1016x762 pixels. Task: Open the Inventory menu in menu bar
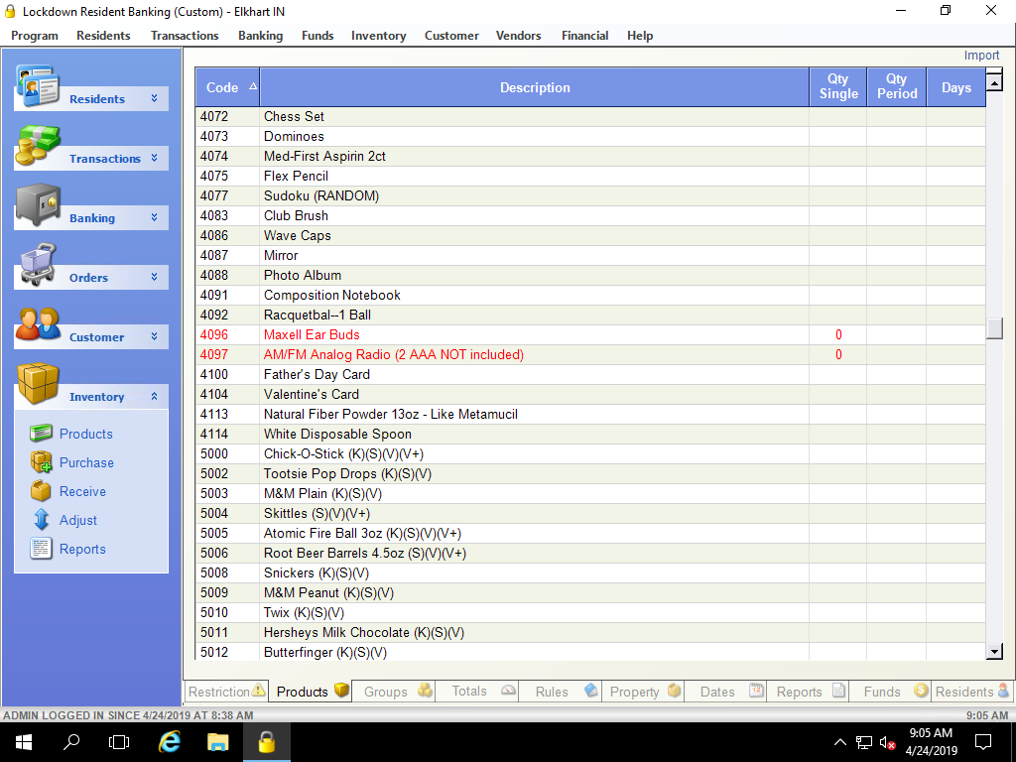pos(378,36)
